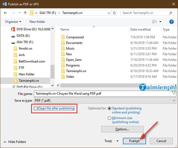
Task: Select Standard optimization radio button
Action: (109, 109)
